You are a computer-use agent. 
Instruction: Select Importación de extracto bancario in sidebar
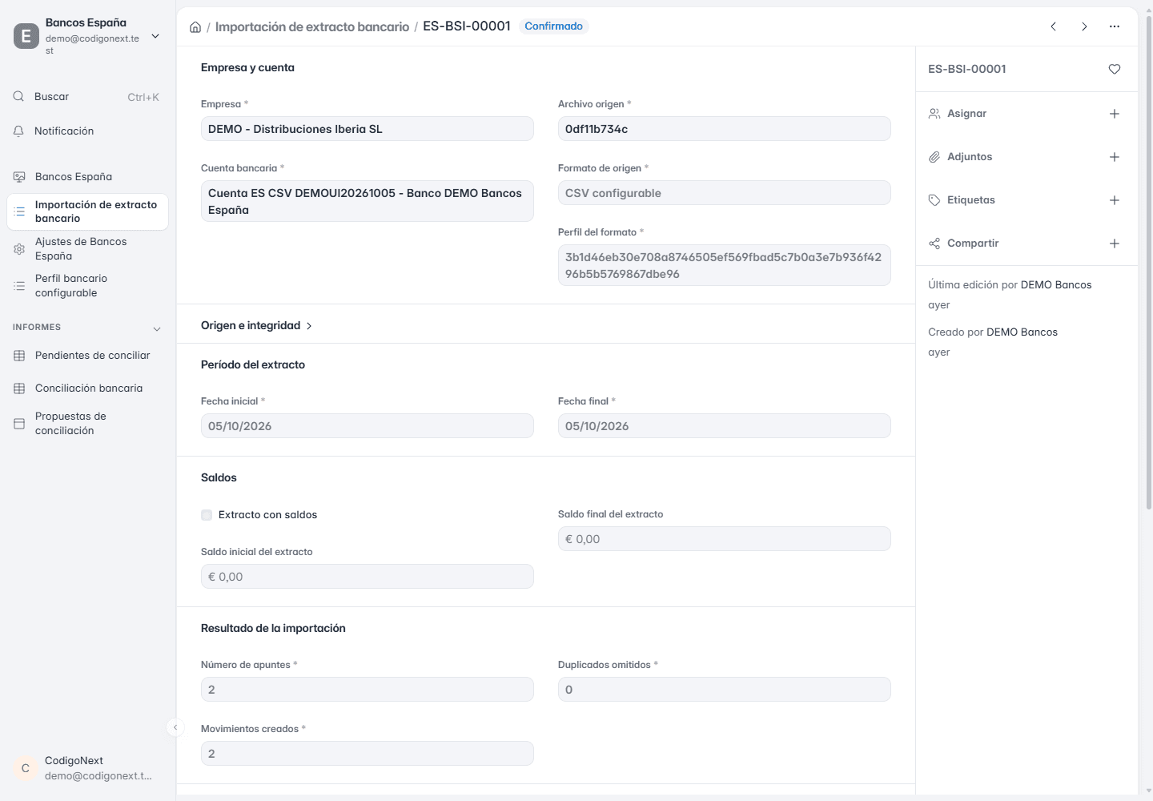pyautogui.click(x=88, y=211)
